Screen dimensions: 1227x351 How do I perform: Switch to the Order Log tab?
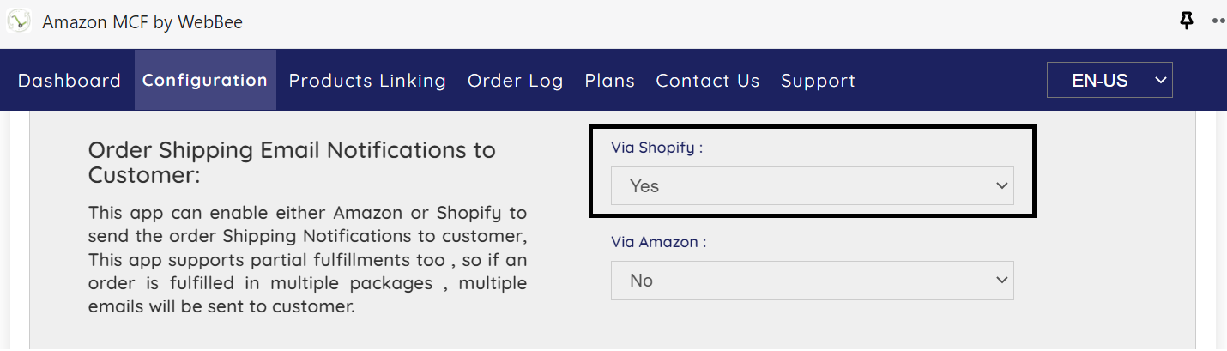point(515,81)
